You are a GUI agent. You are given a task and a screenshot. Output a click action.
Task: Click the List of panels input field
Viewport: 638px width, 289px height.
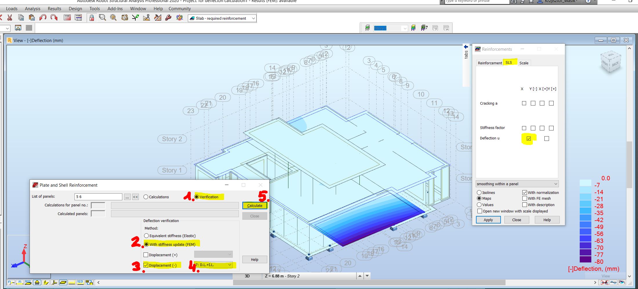point(98,197)
